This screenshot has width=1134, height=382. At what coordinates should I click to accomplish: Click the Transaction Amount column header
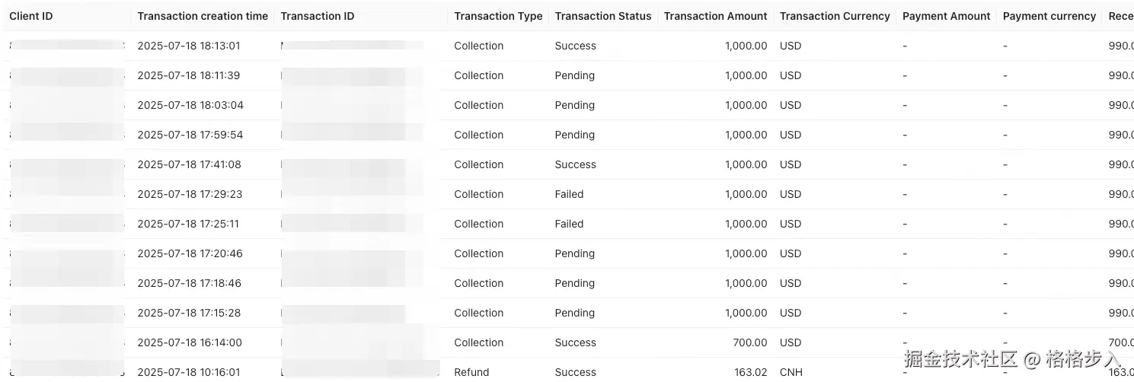(715, 16)
